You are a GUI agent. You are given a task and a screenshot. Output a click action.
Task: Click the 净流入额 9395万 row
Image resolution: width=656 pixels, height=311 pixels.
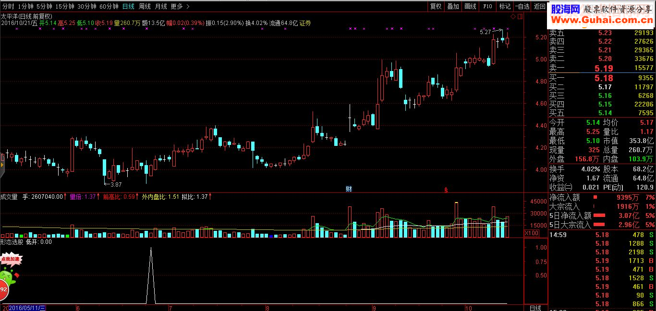(602, 197)
